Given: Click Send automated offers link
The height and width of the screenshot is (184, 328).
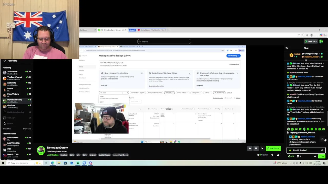Looking at the screenshot, I should pyautogui.click(x=156, y=86).
